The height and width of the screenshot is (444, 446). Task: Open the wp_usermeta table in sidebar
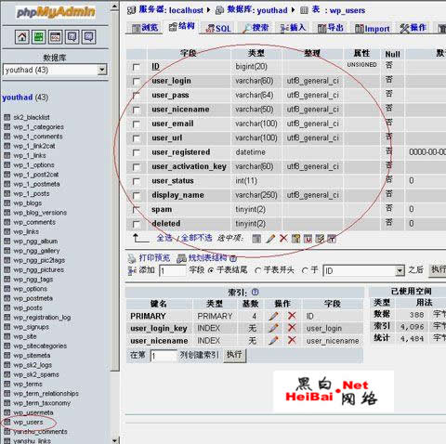pos(33,412)
